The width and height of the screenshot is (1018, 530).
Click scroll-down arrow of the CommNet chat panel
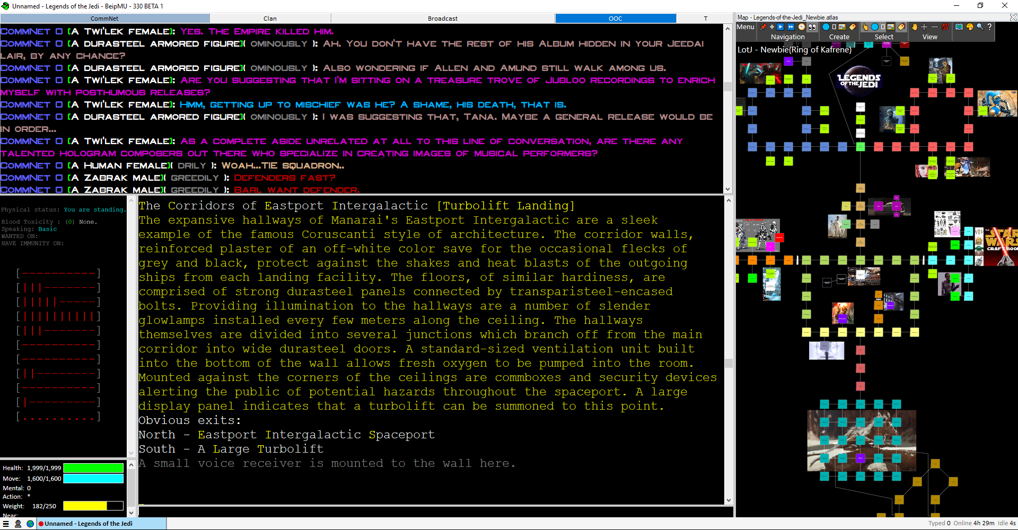(728, 189)
